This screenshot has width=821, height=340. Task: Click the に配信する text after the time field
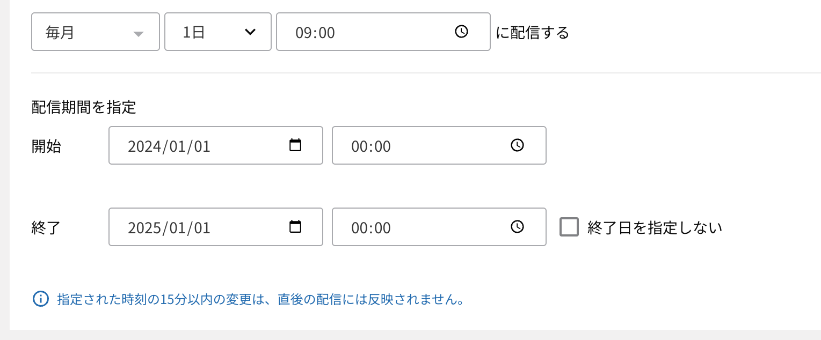pyautogui.click(x=532, y=33)
